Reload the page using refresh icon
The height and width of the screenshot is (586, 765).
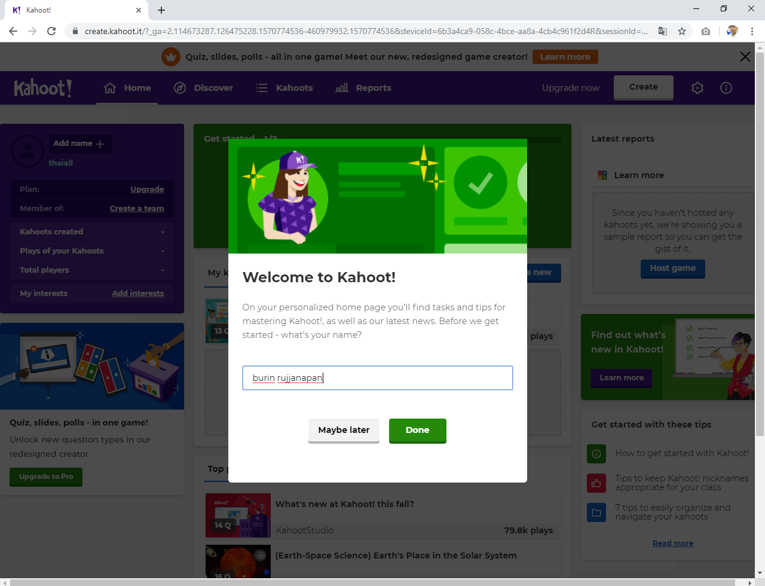(51, 31)
